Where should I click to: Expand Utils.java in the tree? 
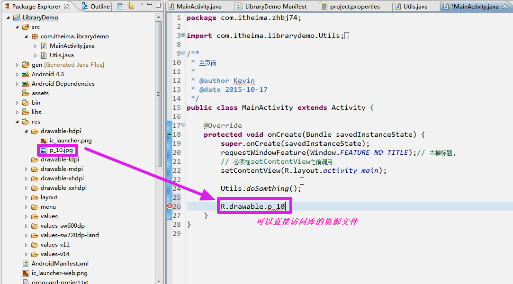(36, 55)
